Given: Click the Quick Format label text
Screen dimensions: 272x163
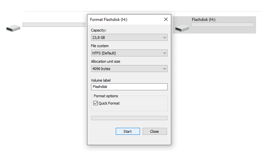Looking at the screenshot, I should coord(109,103).
